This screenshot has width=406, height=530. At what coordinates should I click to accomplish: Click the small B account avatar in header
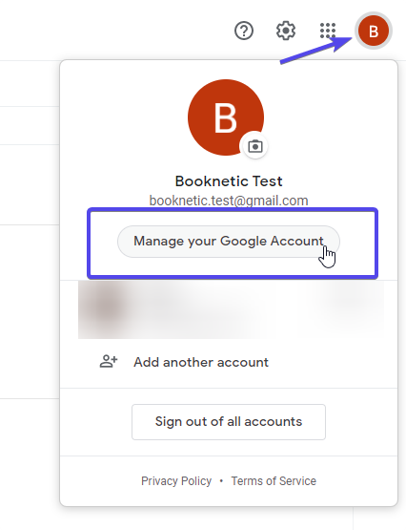pos(374,31)
